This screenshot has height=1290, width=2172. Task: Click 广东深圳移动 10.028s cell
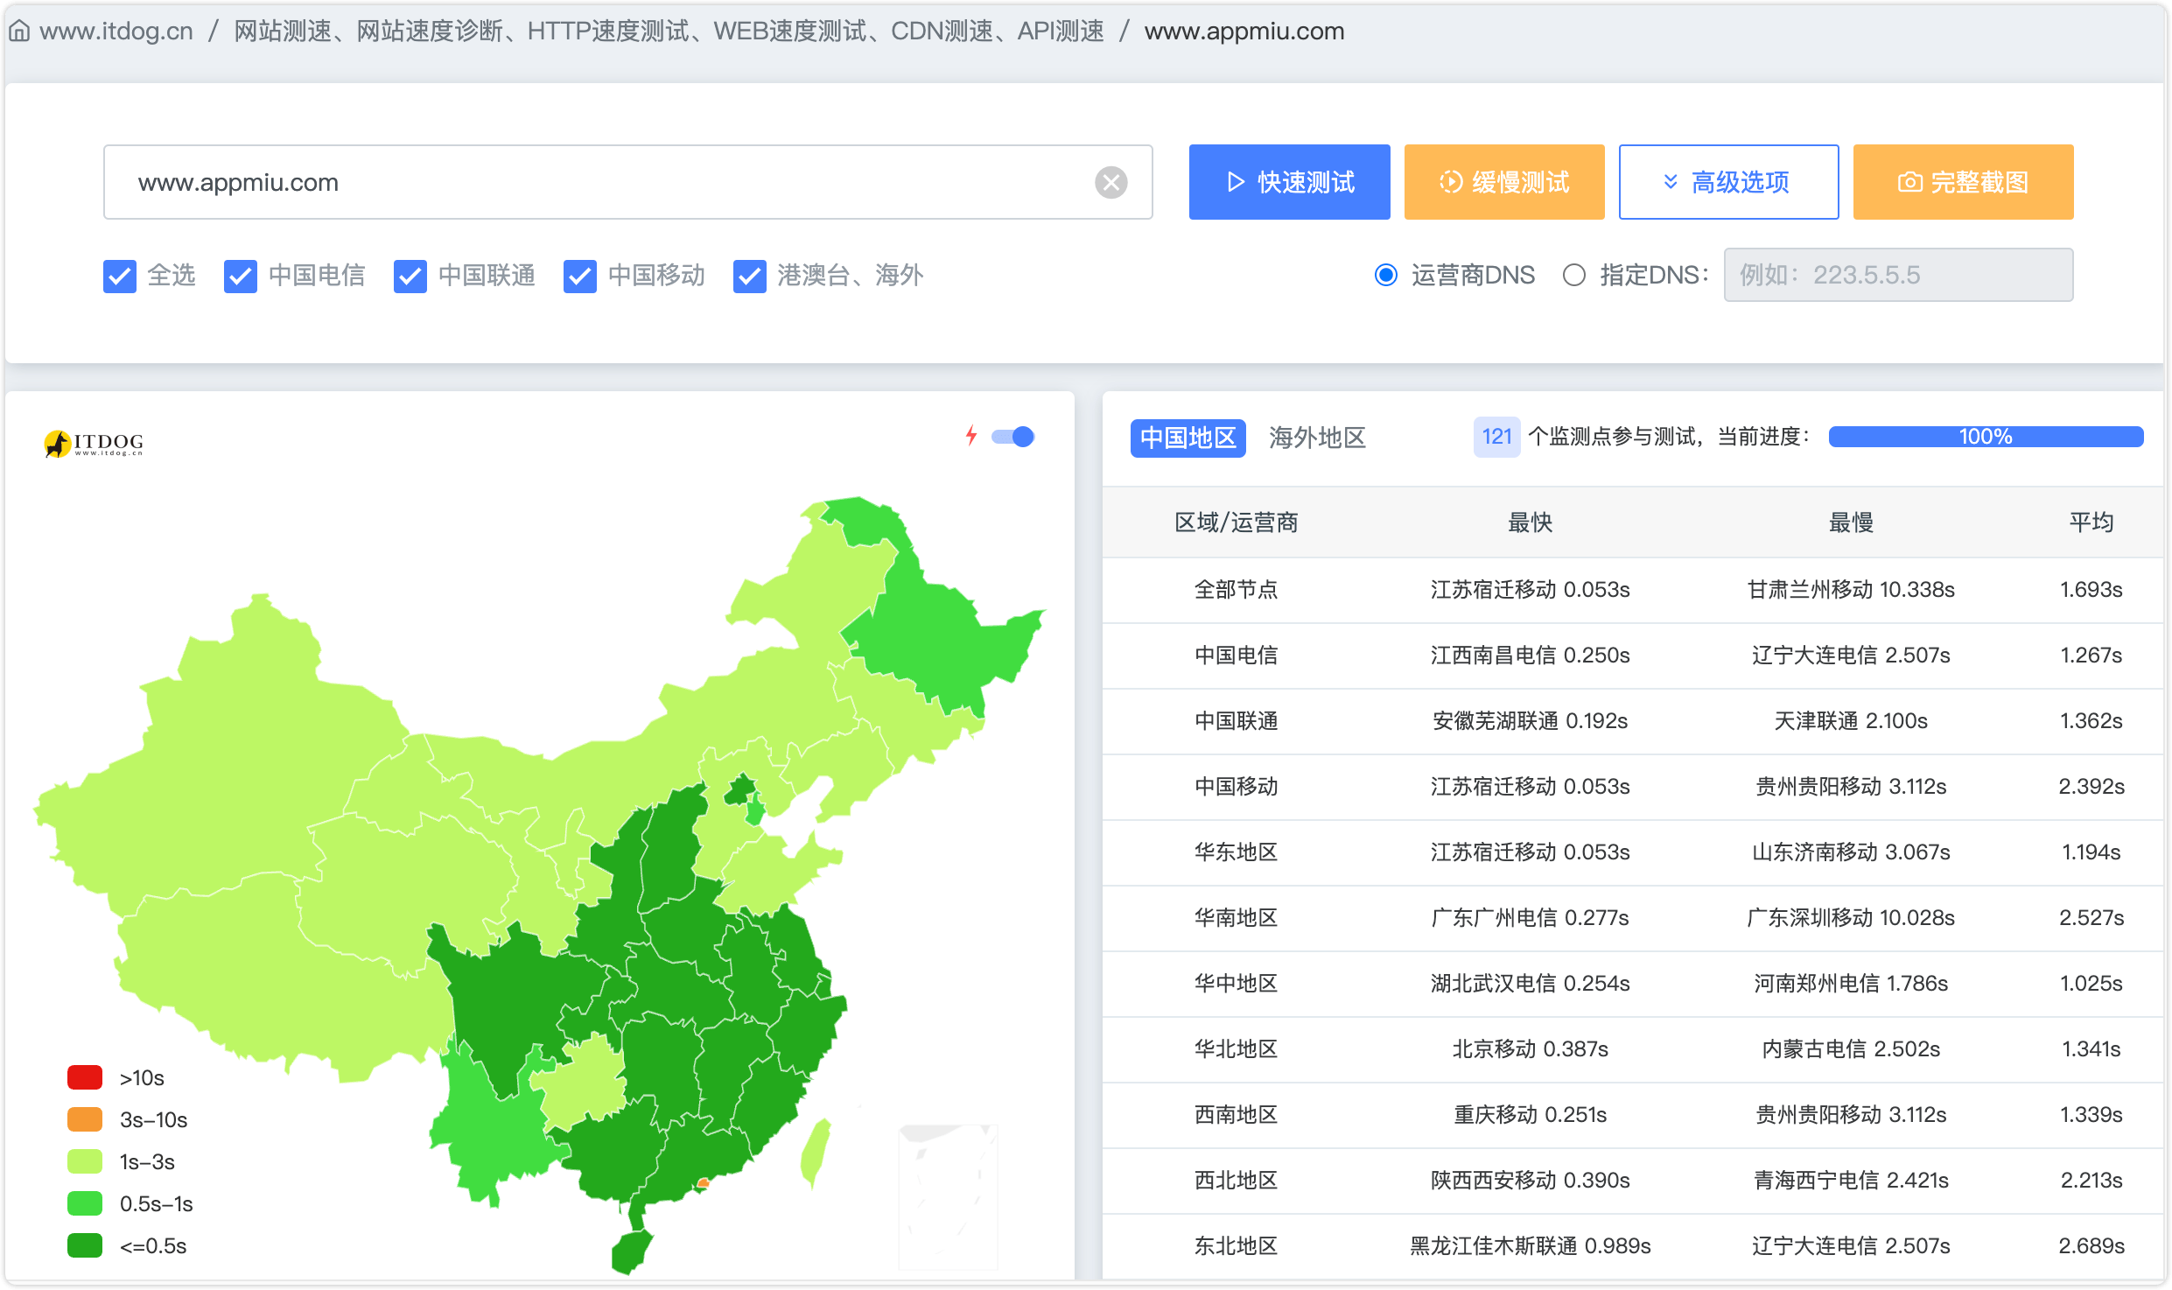point(1851,917)
